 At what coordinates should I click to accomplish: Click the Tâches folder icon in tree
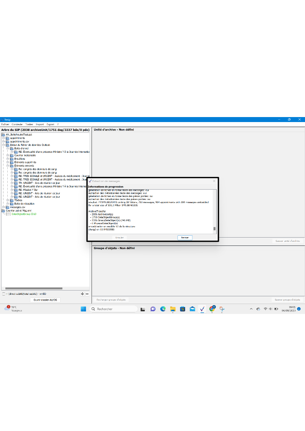coord(12,200)
